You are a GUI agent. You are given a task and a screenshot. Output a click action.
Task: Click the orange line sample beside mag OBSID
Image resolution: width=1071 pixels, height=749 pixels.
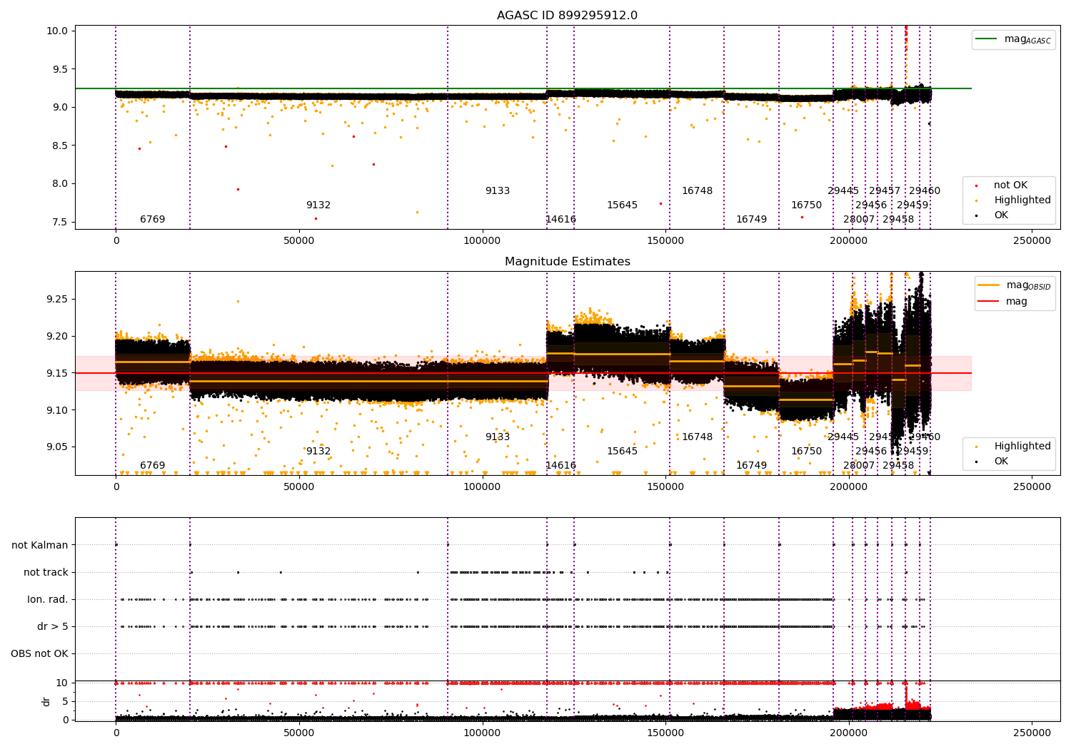989,285
